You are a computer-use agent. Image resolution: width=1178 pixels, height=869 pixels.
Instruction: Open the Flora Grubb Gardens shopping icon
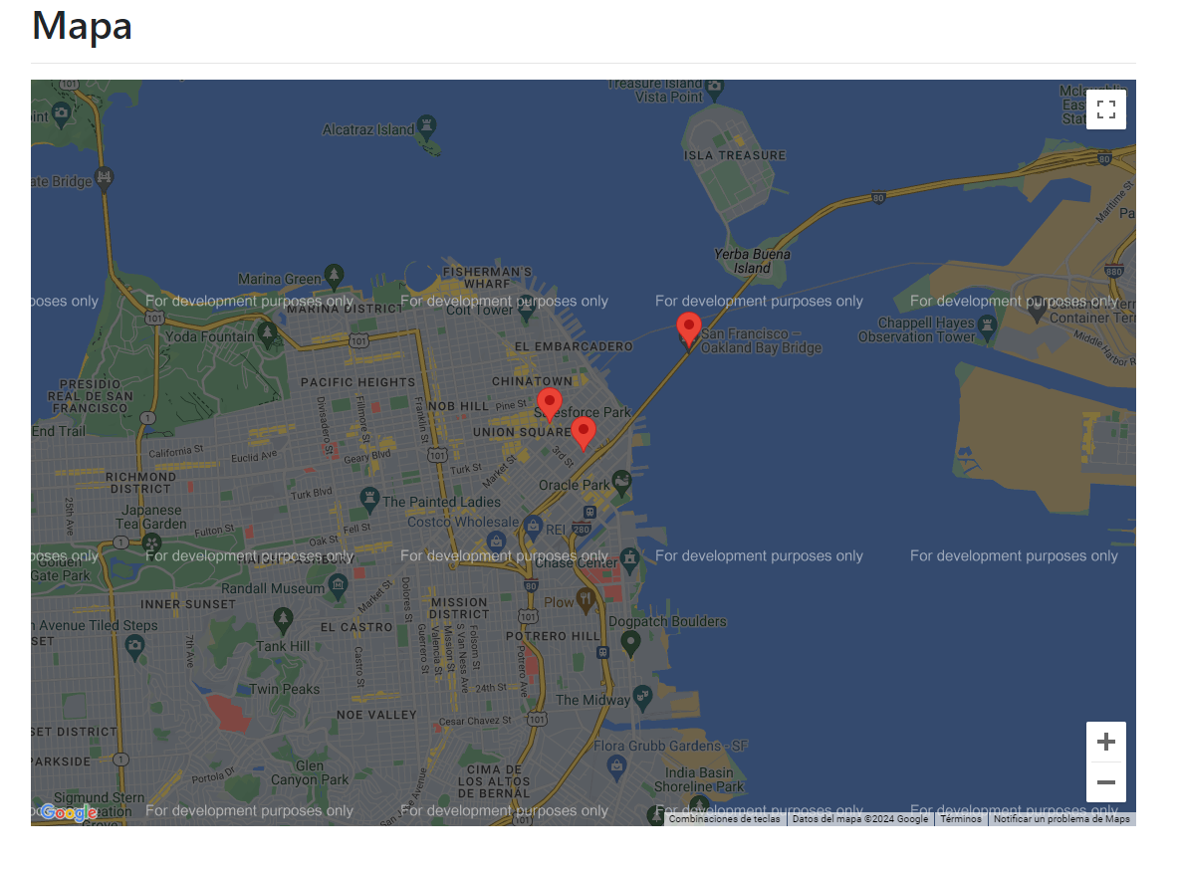click(x=616, y=767)
